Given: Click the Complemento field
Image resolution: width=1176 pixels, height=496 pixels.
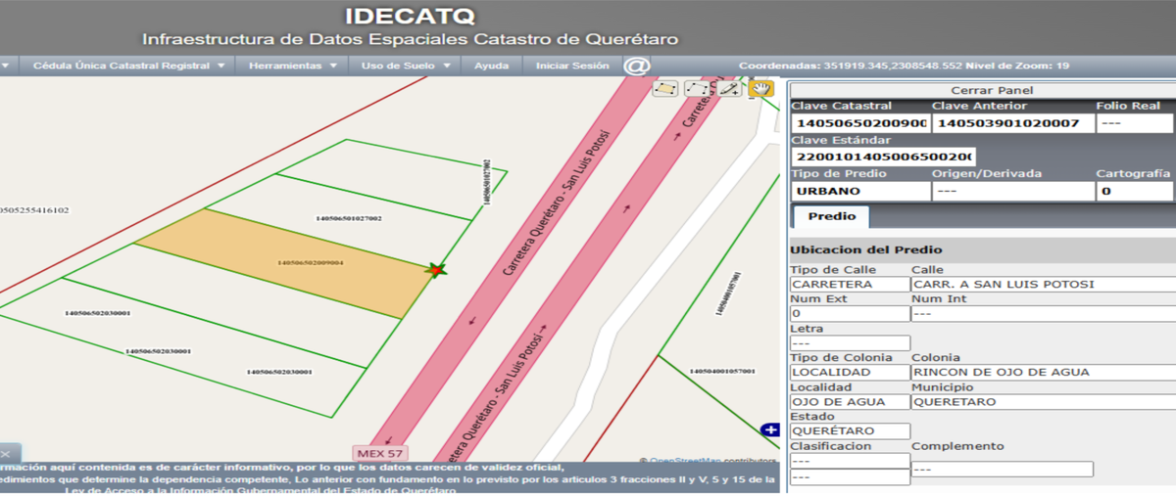Looking at the screenshot, I should click(x=1003, y=469).
